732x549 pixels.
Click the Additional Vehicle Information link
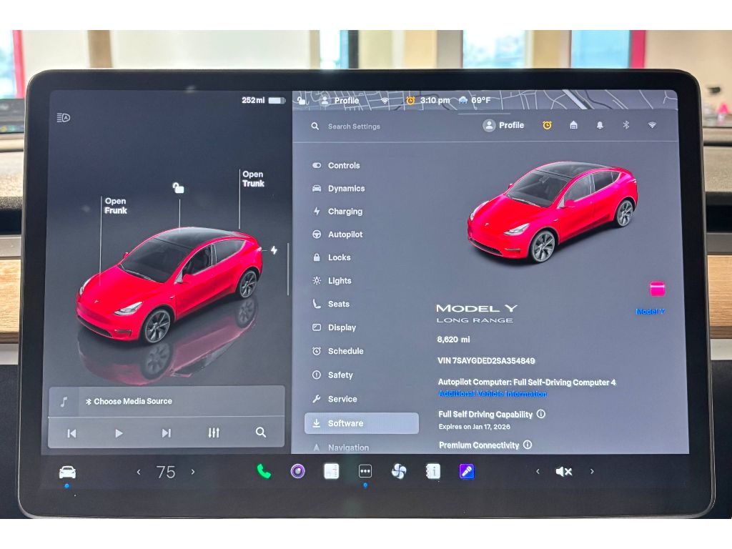[x=493, y=394]
